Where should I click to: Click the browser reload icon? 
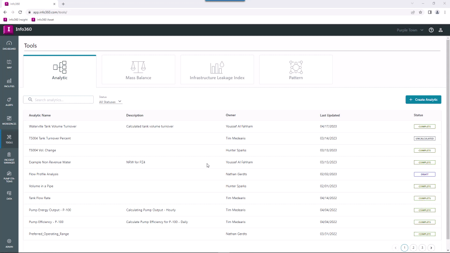(x=20, y=12)
